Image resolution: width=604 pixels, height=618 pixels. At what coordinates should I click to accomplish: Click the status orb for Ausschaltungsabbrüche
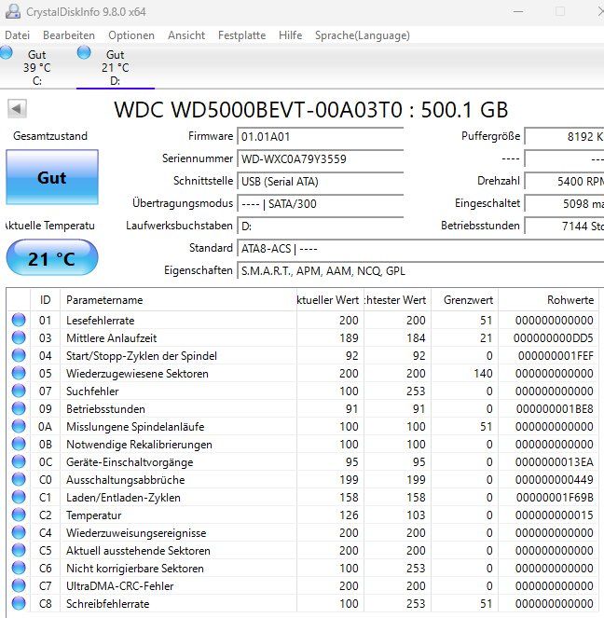click(19, 479)
